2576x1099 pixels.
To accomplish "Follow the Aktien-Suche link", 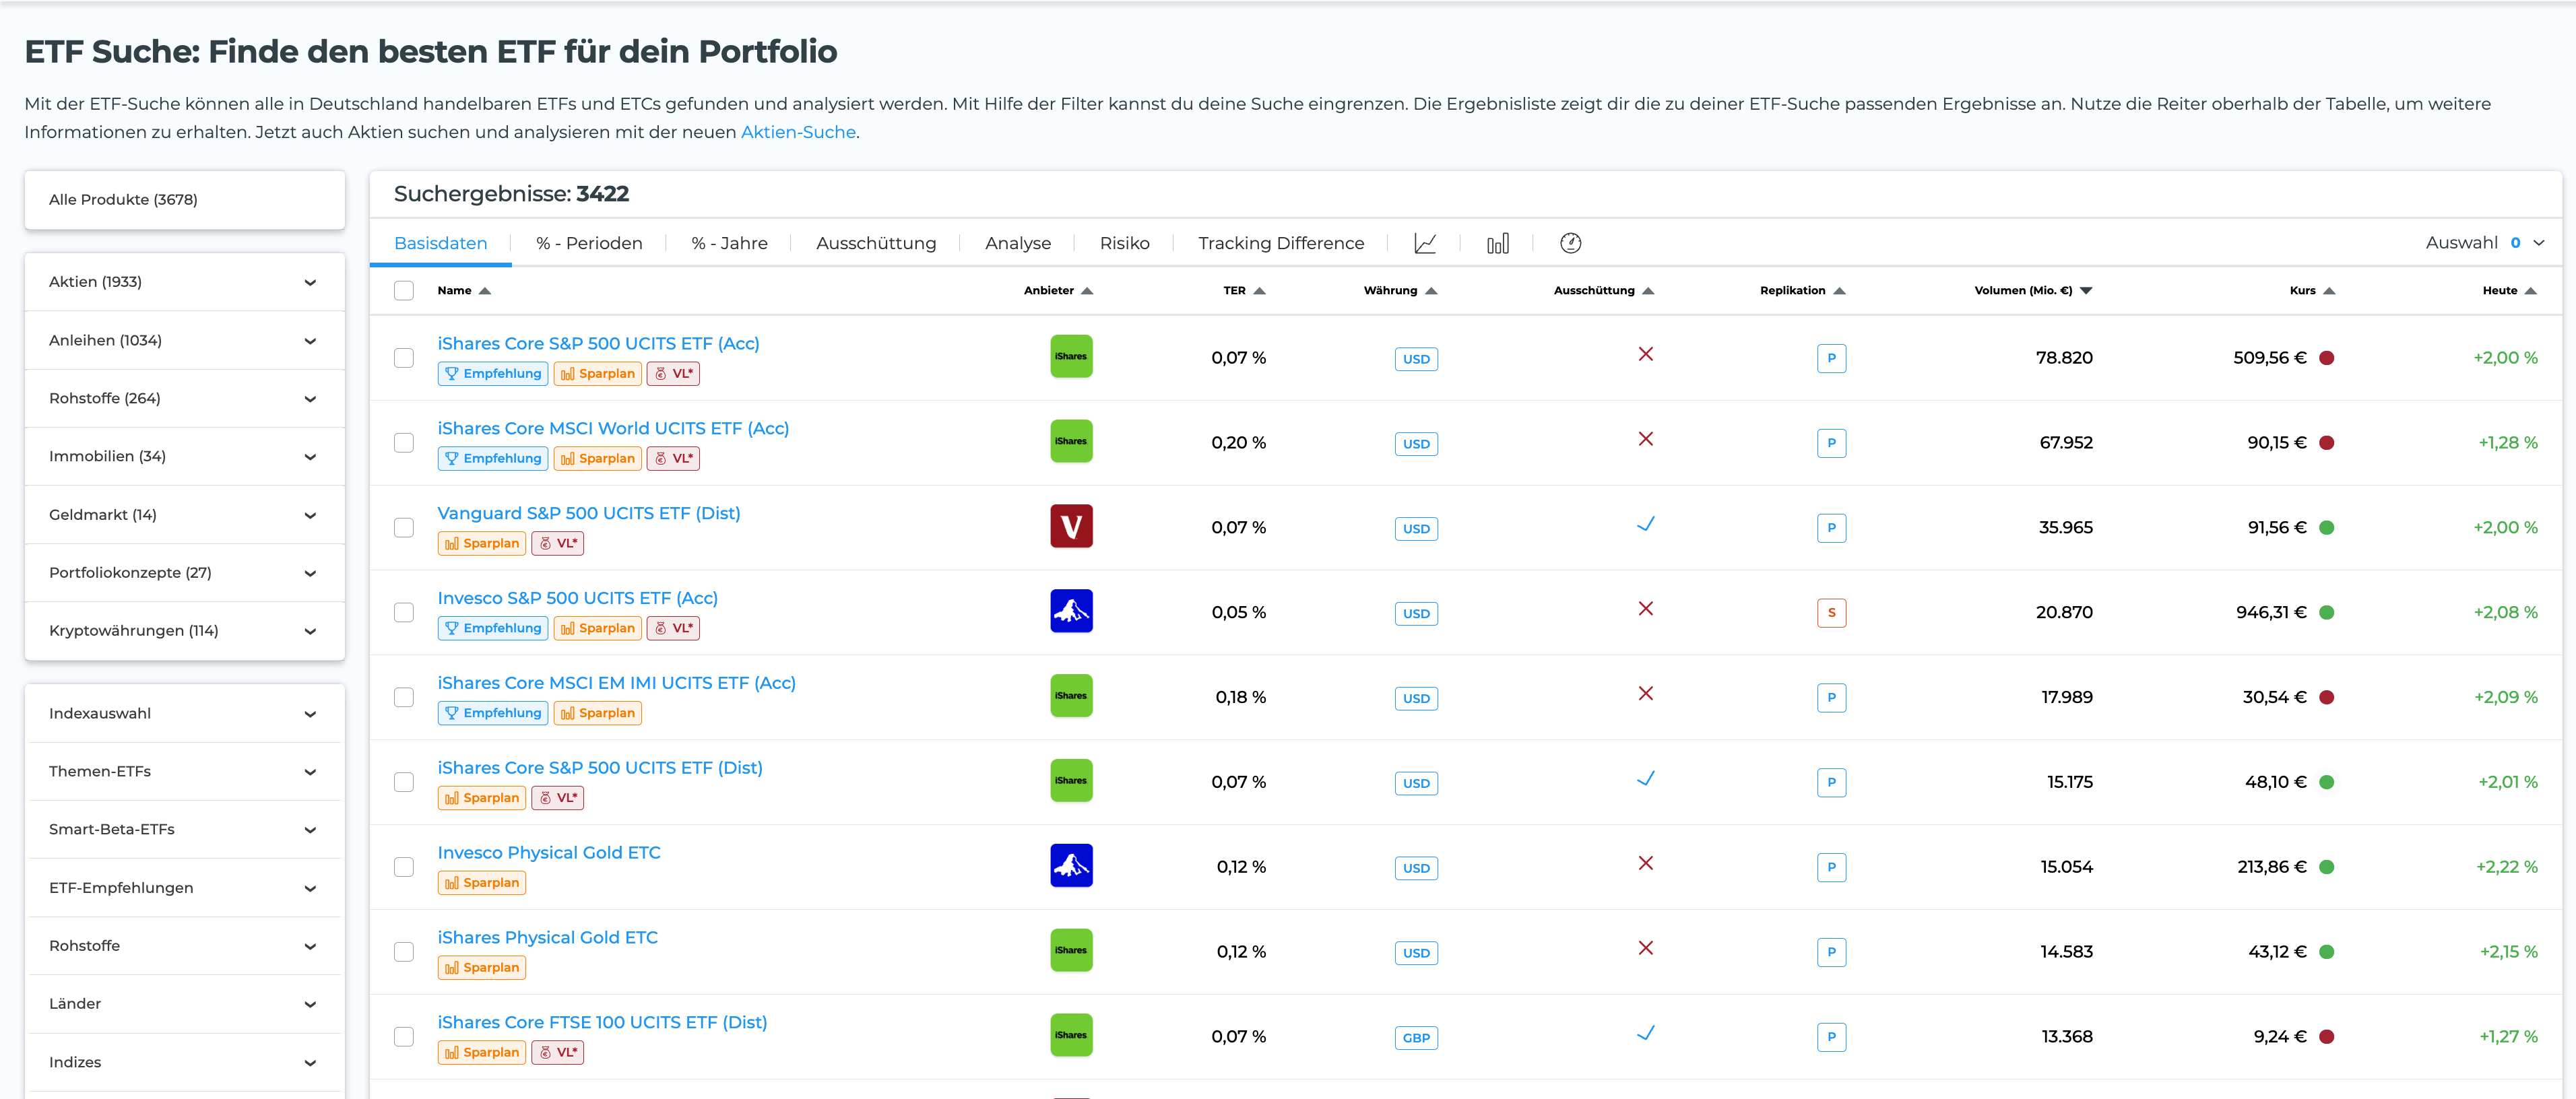I will coord(797,132).
